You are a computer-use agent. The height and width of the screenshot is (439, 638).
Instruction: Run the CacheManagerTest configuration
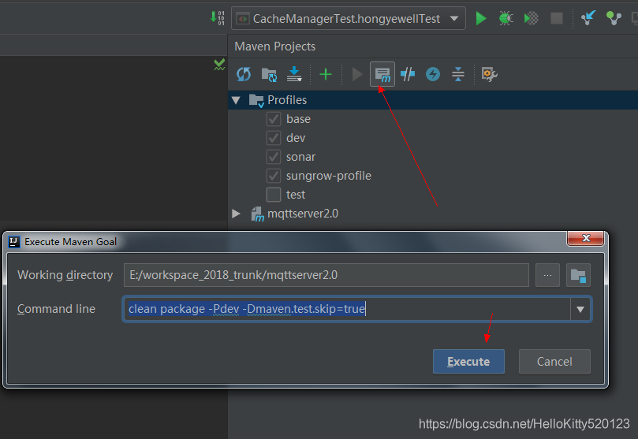[481, 18]
